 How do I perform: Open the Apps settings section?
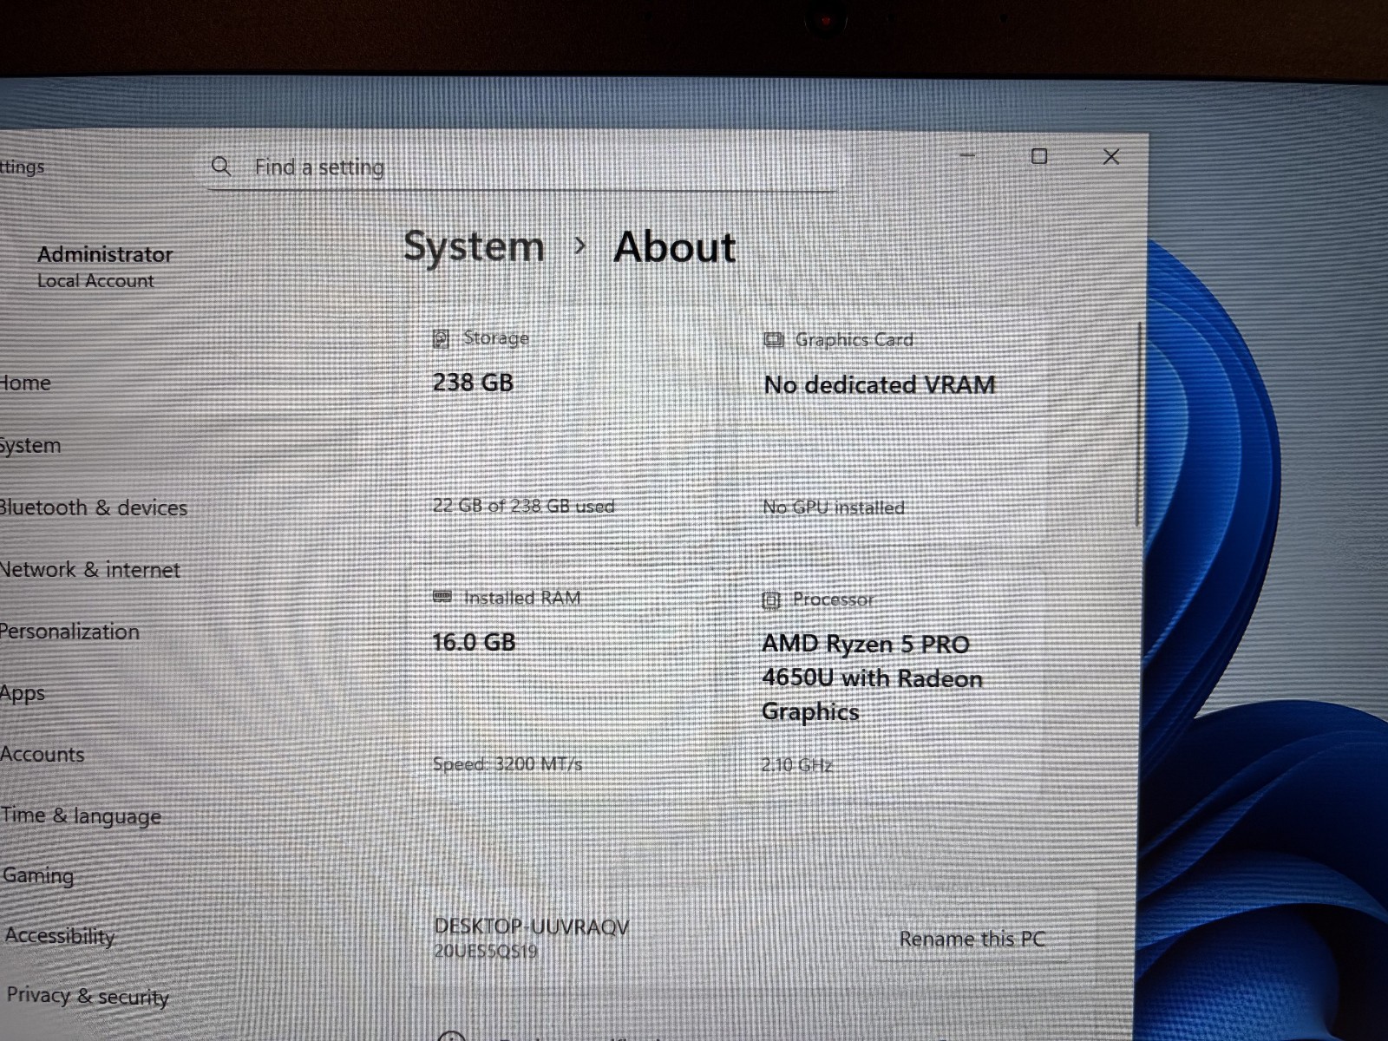(x=23, y=694)
